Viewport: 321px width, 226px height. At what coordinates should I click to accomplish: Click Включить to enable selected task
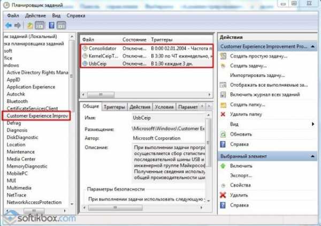pyautogui.click(x=241, y=166)
